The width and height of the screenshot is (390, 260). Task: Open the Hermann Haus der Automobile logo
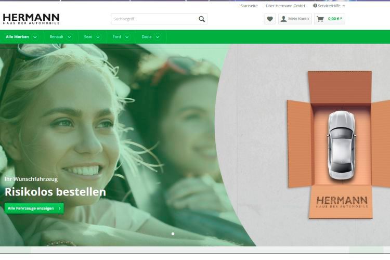pos(31,19)
